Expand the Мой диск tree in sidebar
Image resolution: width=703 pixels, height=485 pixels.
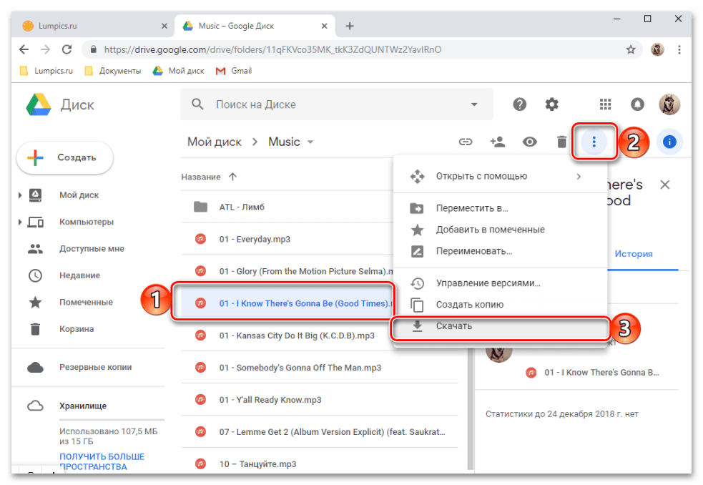pyautogui.click(x=20, y=195)
